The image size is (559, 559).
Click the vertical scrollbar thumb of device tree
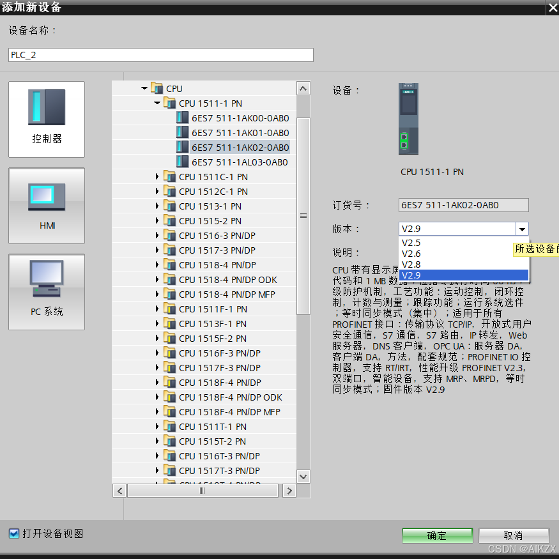click(x=303, y=216)
